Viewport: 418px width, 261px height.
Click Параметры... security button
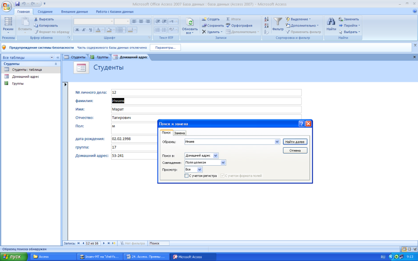coord(165,47)
